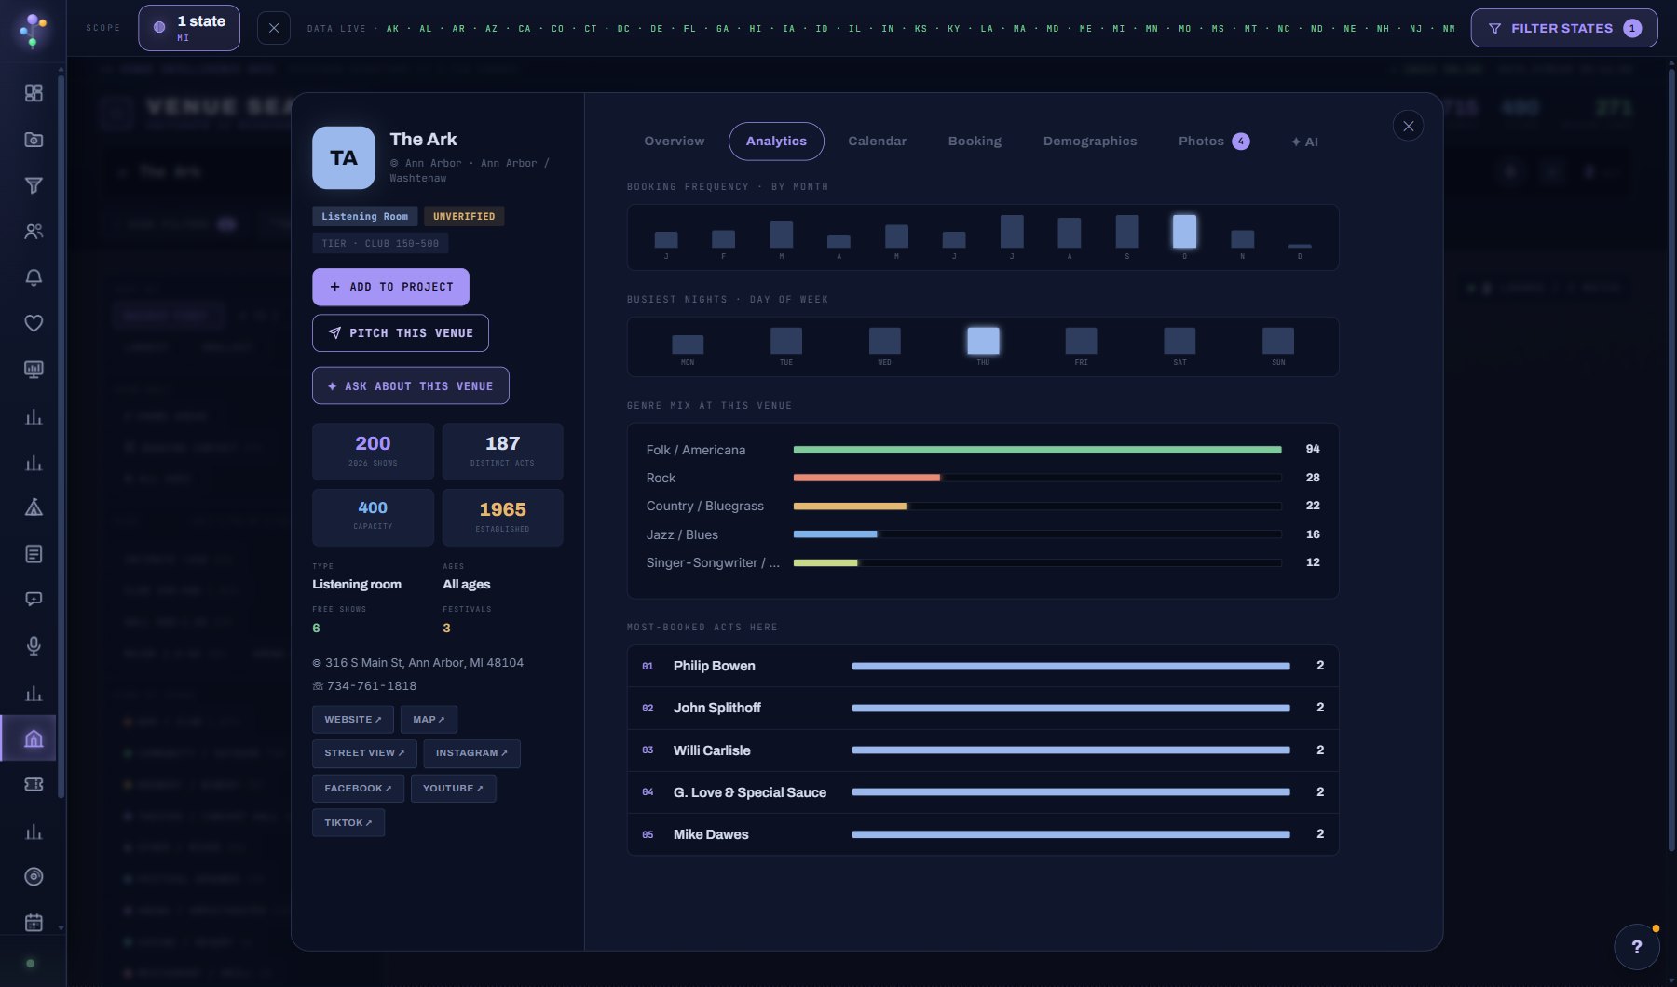
Task: Open the document list icon in sidebar
Action: [x=34, y=554]
